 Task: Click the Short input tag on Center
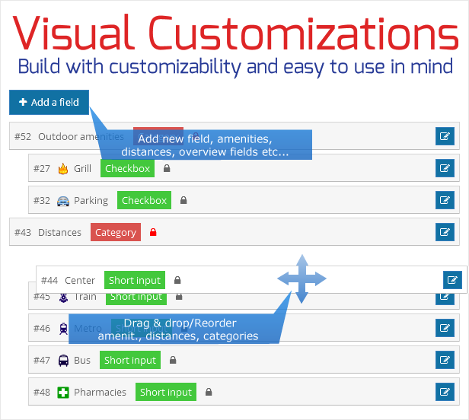tap(134, 280)
